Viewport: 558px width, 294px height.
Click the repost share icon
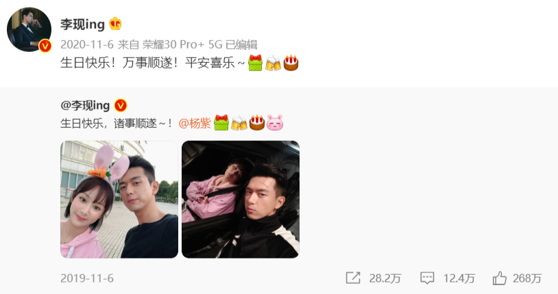[x=353, y=278]
